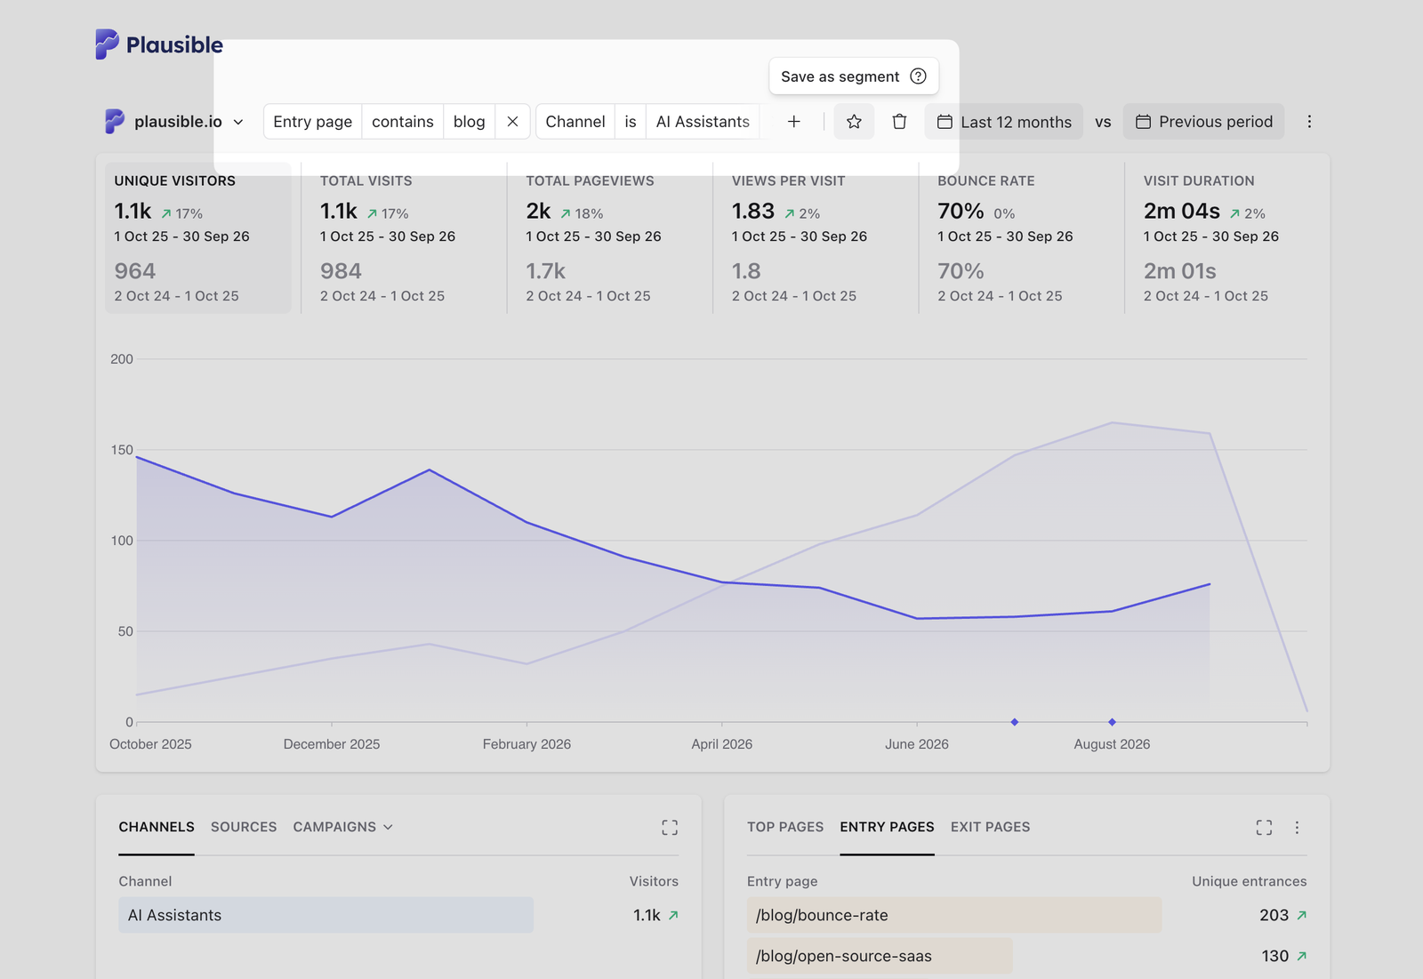
Task: Select the Entry Pages tab
Action: coord(887,827)
